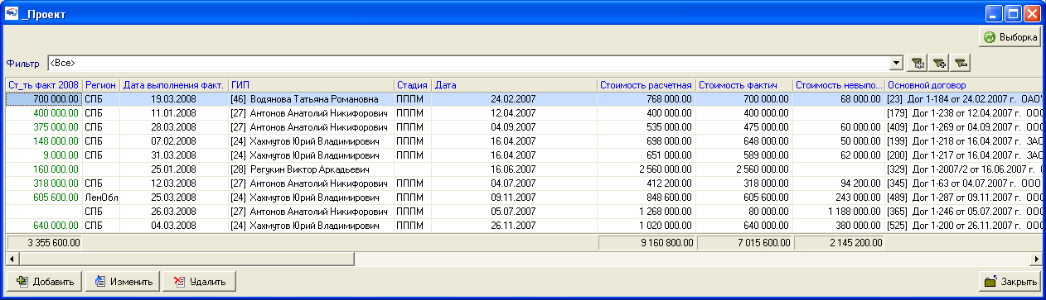
Task: Click the ГИП column header
Action: 311,85
